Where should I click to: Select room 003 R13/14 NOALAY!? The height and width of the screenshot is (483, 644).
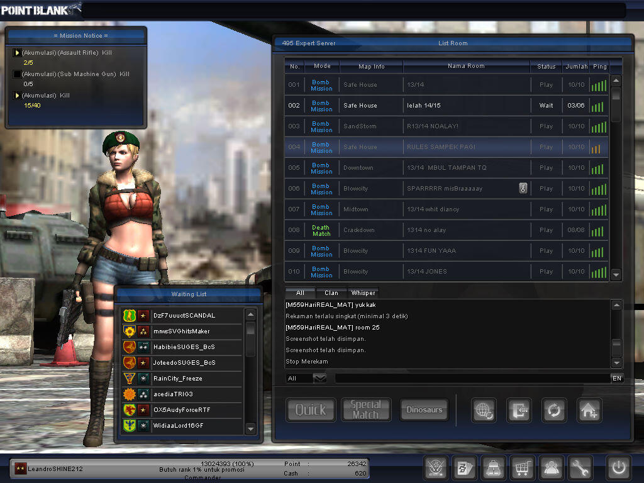pyautogui.click(x=447, y=126)
